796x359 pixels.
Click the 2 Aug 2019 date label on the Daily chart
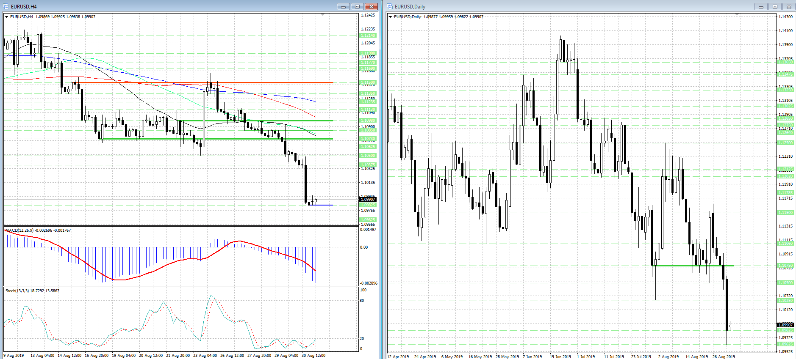(668, 357)
